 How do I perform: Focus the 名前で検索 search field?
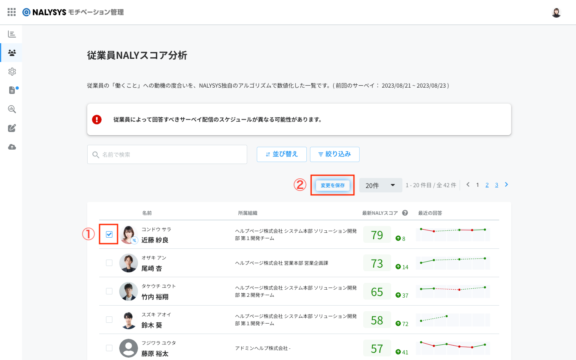coord(167,154)
